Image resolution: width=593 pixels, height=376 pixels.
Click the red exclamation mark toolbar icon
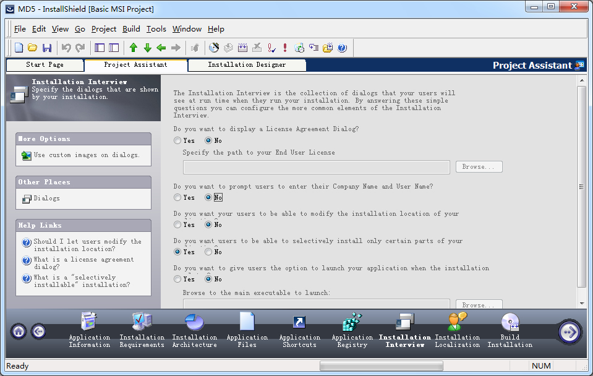pyautogui.click(x=285, y=48)
